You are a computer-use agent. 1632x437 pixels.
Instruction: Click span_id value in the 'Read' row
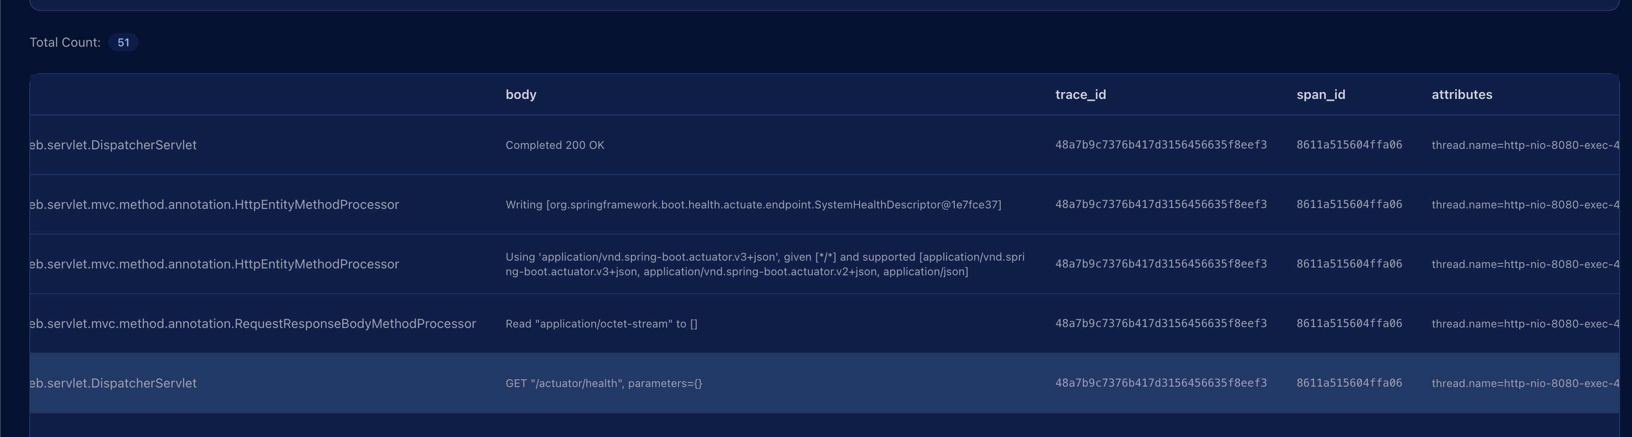pyautogui.click(x=1349, y=324)
